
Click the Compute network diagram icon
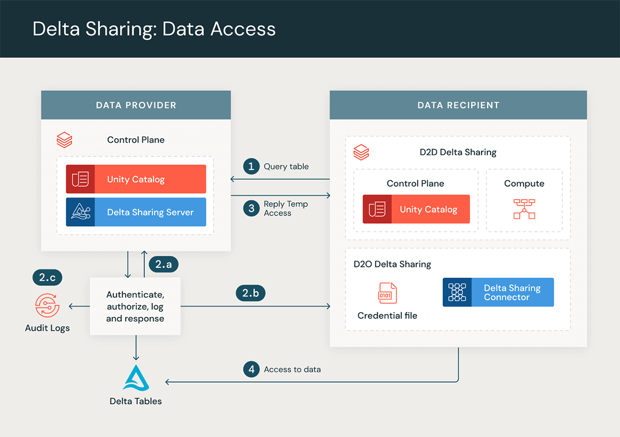click(524, 209)
